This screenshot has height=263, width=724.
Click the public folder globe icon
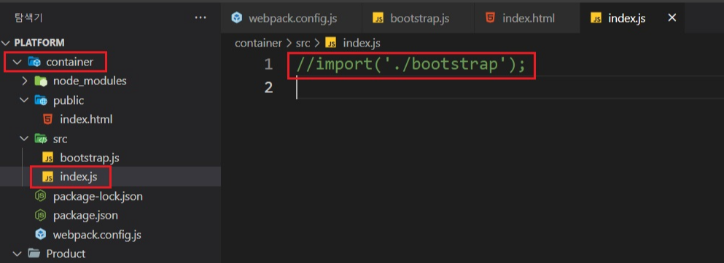click(41, 100)
